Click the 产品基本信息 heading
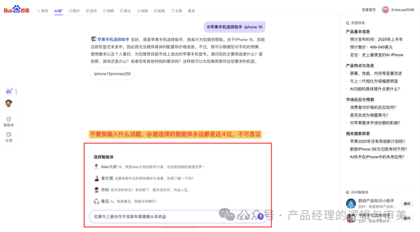Screen dimensions: 420x232 point(357,31)
